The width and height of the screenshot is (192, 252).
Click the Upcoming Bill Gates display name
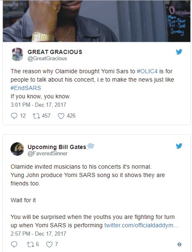tap(57, 147)
